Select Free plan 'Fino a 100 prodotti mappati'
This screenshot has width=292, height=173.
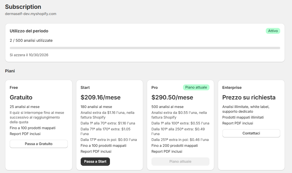pyautogui.click(x=33, y=128)
